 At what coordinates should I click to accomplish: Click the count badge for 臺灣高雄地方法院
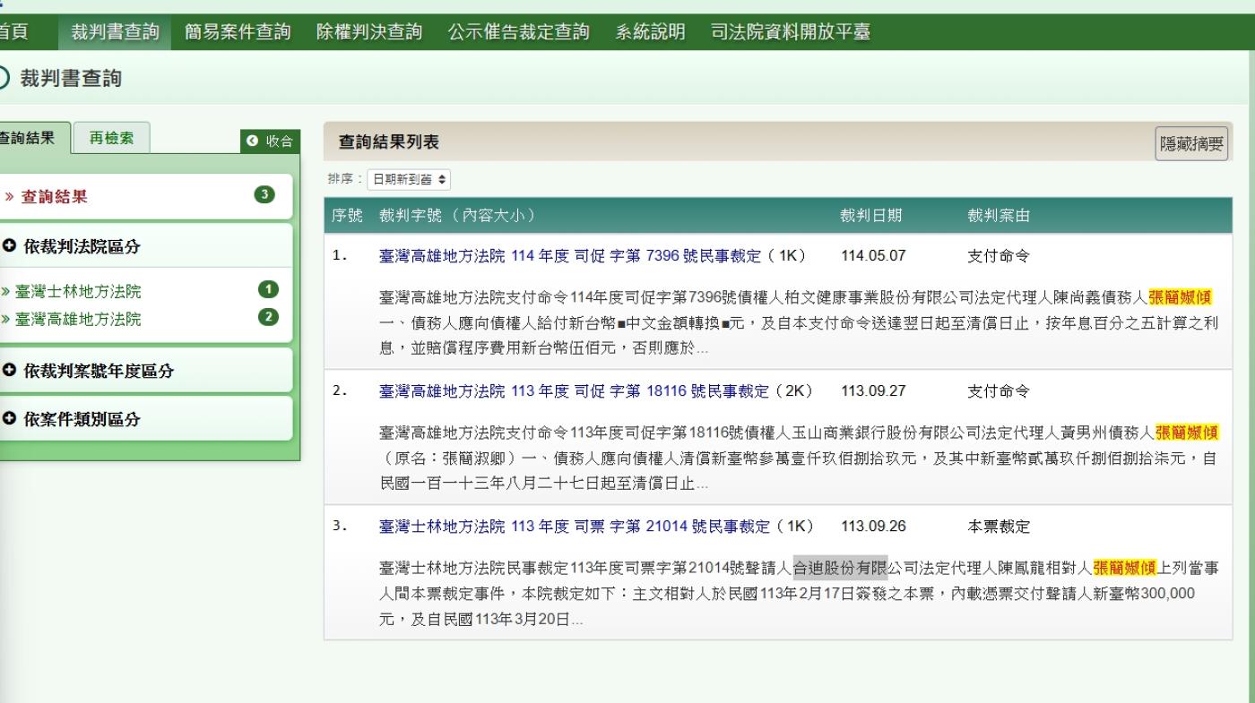(x=267, y=317)
